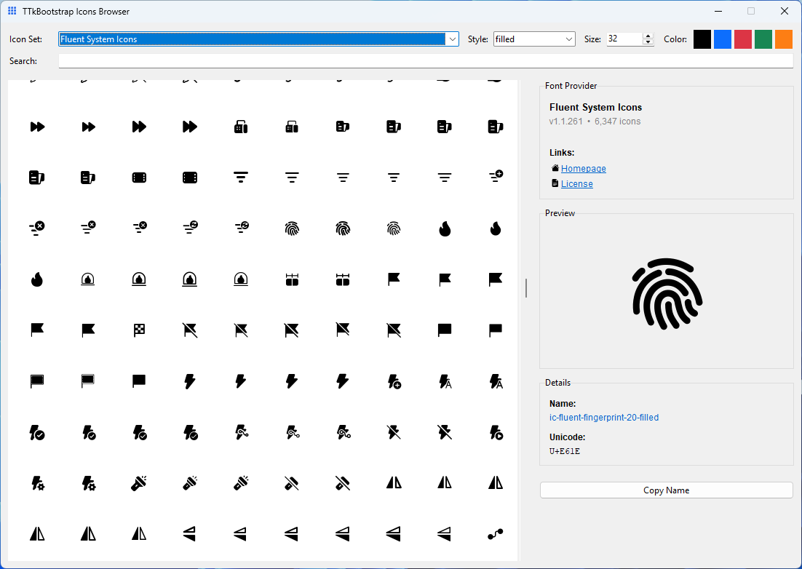Screen dimensions: 802x569
Task: Select the flashlight icon
Action: point(139,482)
